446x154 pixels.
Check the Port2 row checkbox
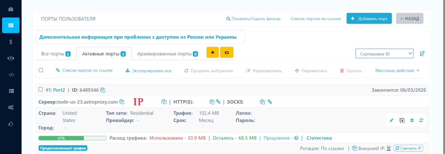point(41,90)
